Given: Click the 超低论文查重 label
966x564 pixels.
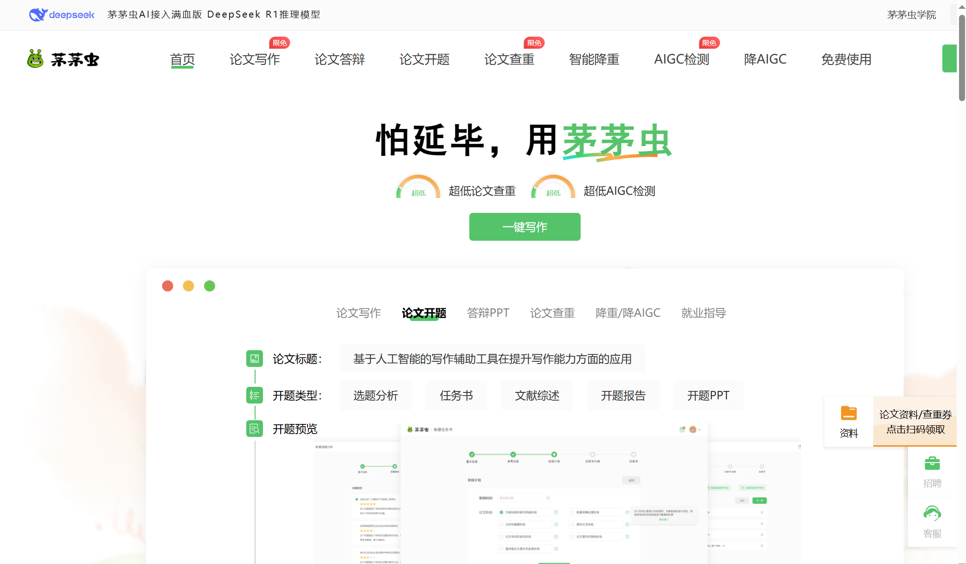Looking at the screenshot, I should coord(482,191).
